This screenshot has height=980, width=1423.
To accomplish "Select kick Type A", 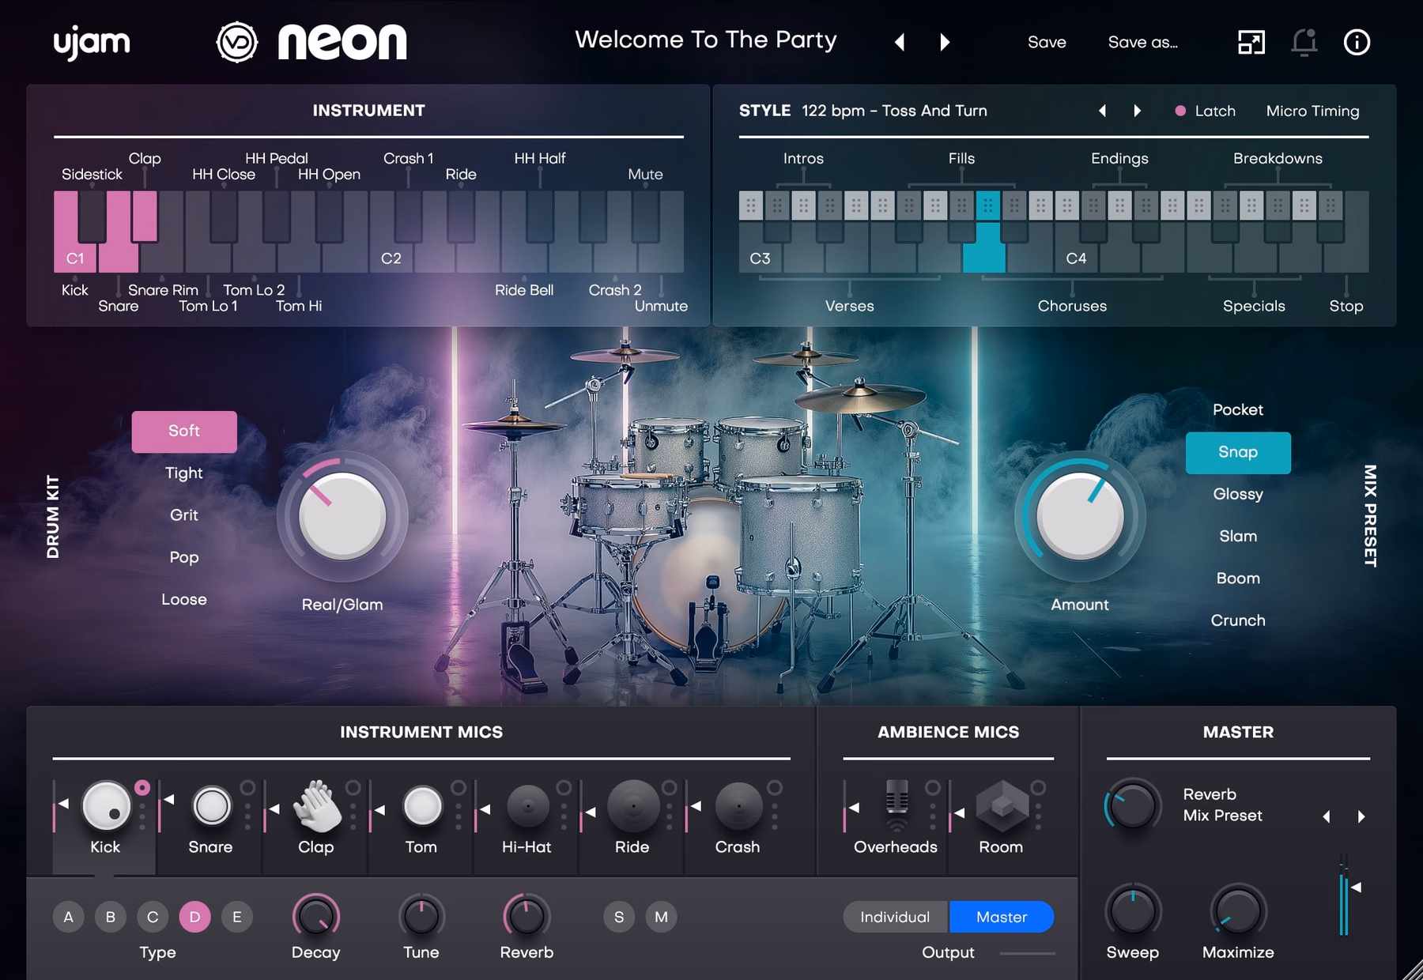I will (x=69, y=917).
